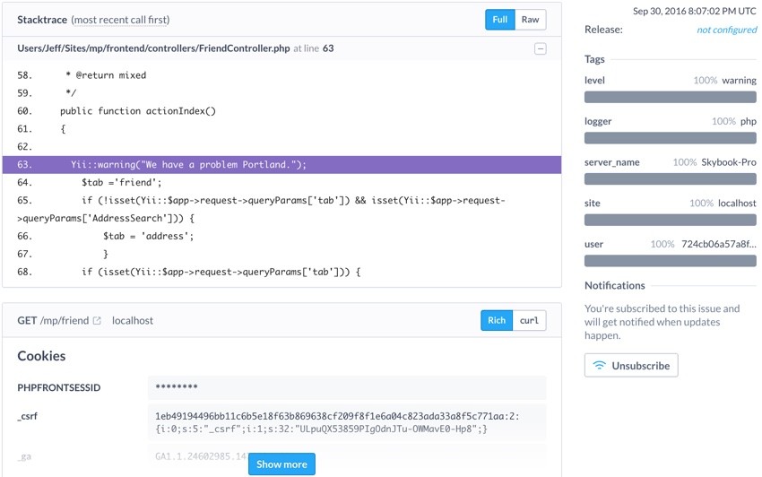Click the Skybook-Pro server name value

729,162
